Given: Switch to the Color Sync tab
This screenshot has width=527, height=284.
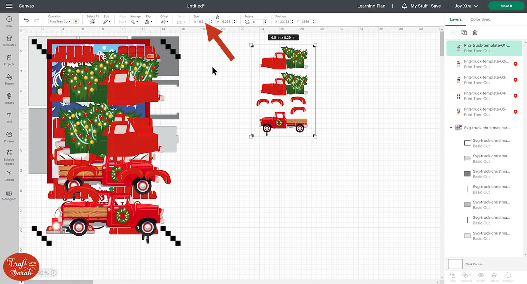Looking at the screenshot, I should pos(480,19).
